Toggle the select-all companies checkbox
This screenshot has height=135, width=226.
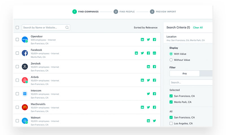click(17, 27)
